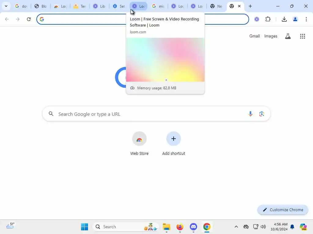Click the magnifier icon in search box
The image size is (313, 234).
(51, 114)
